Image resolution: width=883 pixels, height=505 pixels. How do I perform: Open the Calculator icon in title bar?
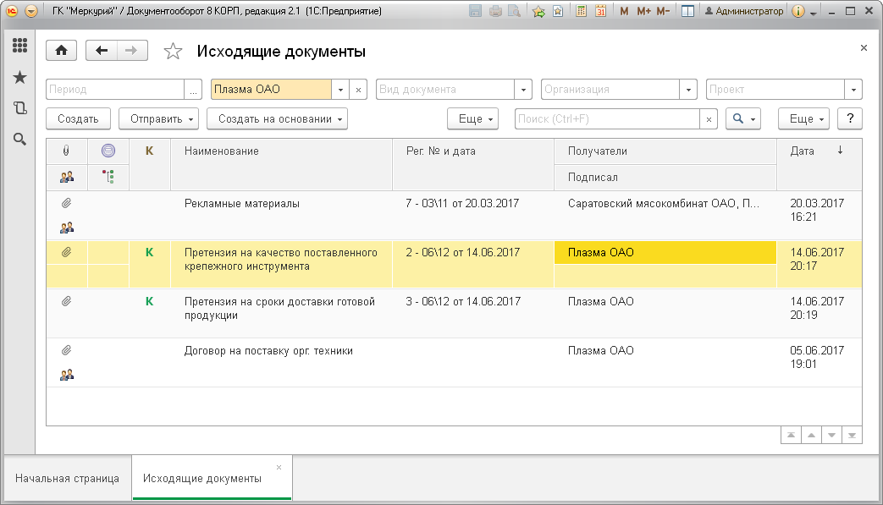[x=581, y=11]
